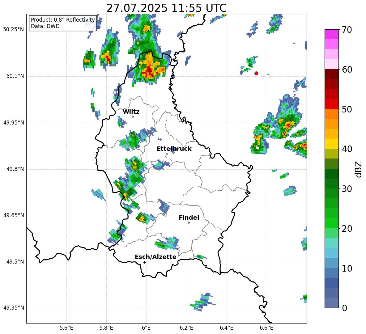Image resolution: width=366 pixels, height=334 pixels.
Task: Click the 6°E longitude label
Action: click(146, 328)
